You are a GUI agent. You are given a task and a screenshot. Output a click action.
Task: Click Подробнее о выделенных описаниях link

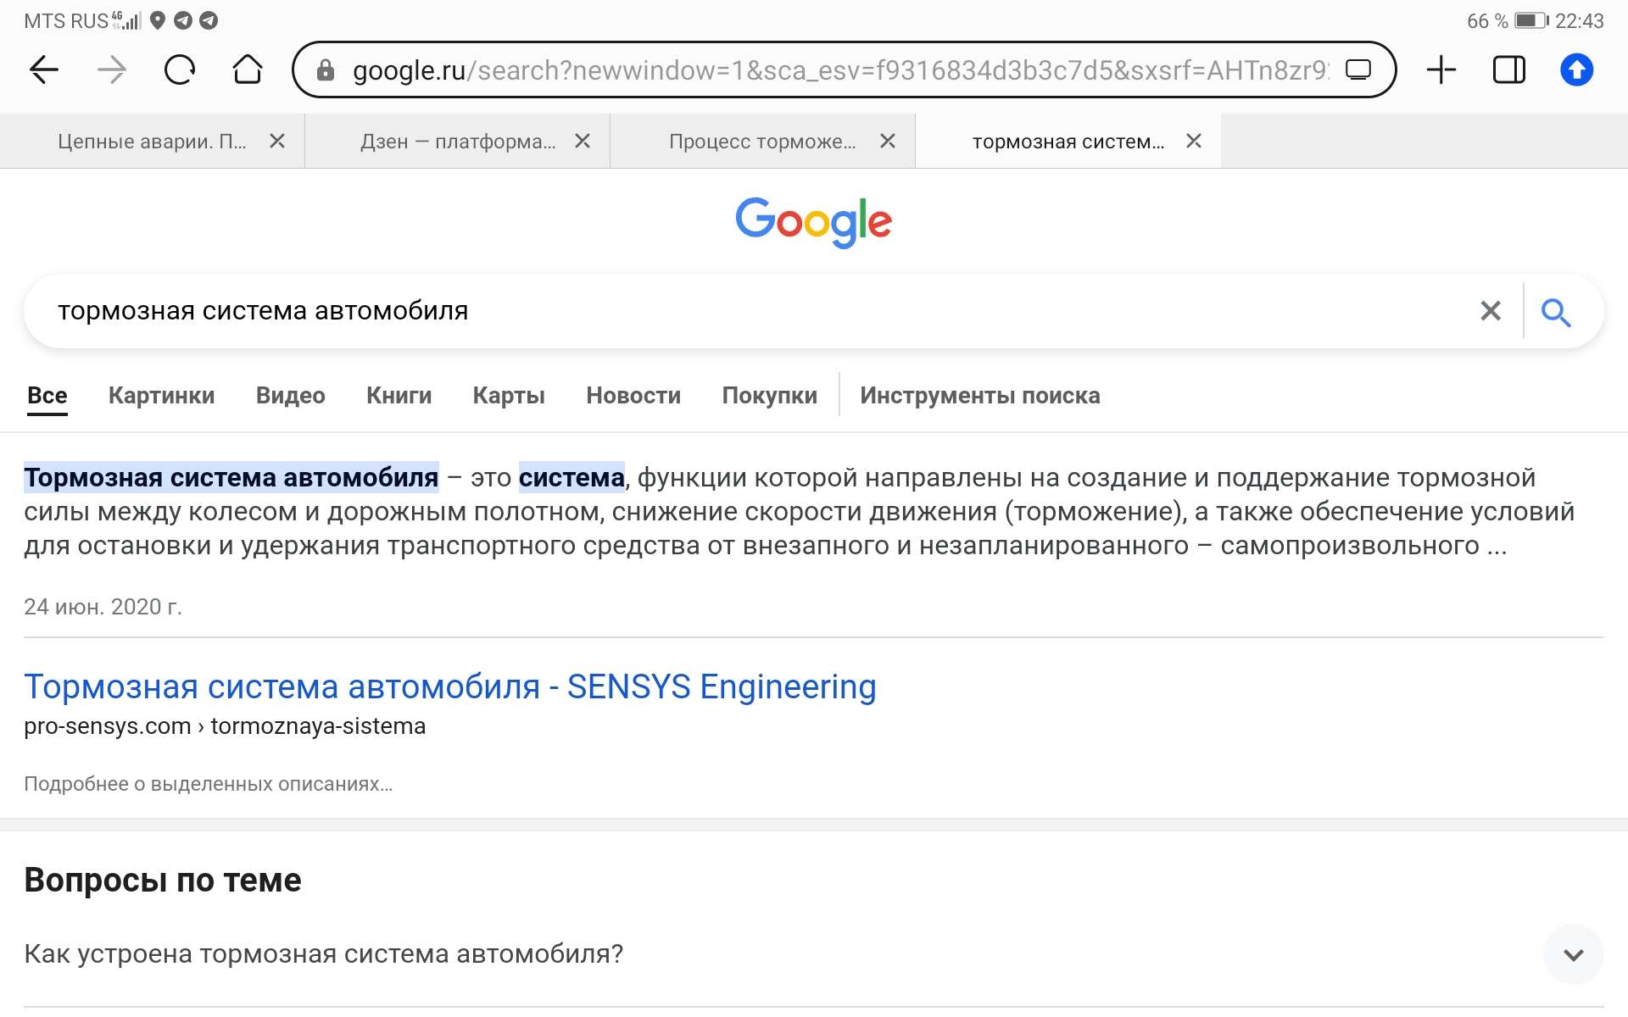(208, 784)
